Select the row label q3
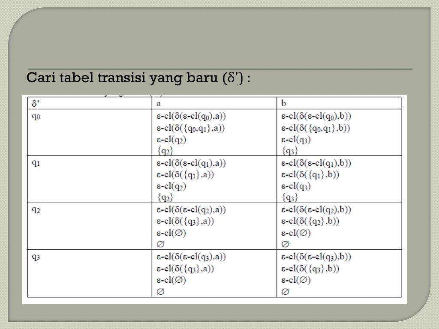This screenshot has width=439, height=329. 36,257
